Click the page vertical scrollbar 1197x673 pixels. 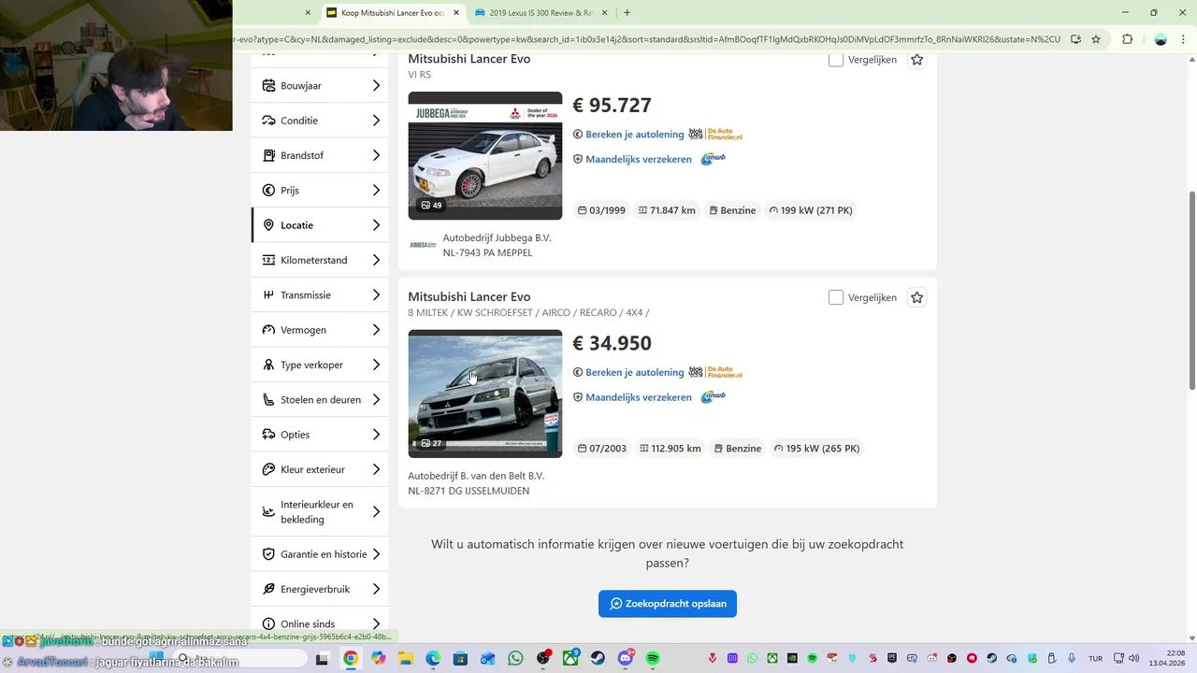coord(1191,290)
